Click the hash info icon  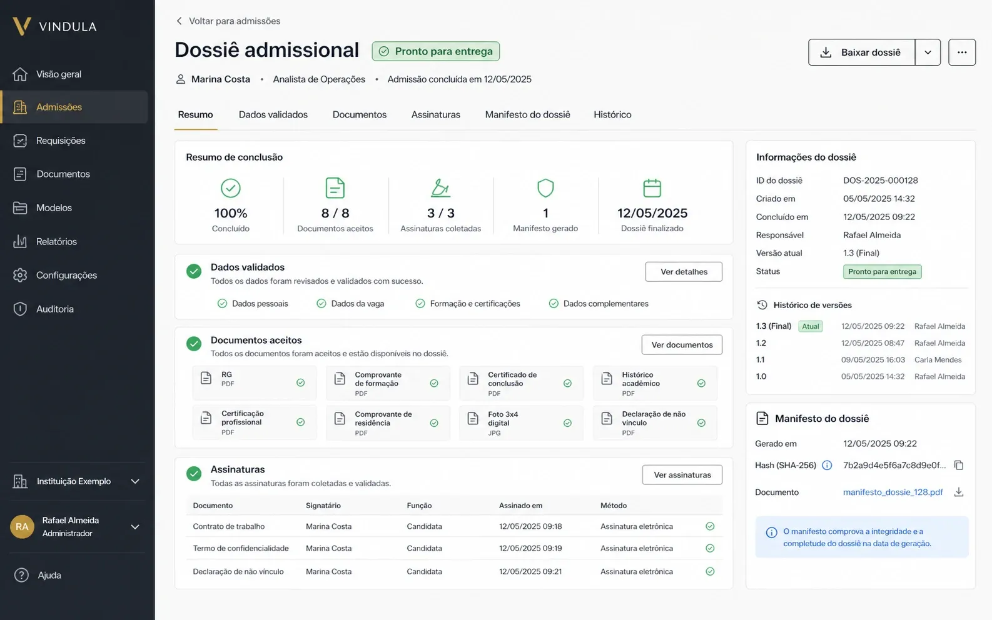[827, 465]
